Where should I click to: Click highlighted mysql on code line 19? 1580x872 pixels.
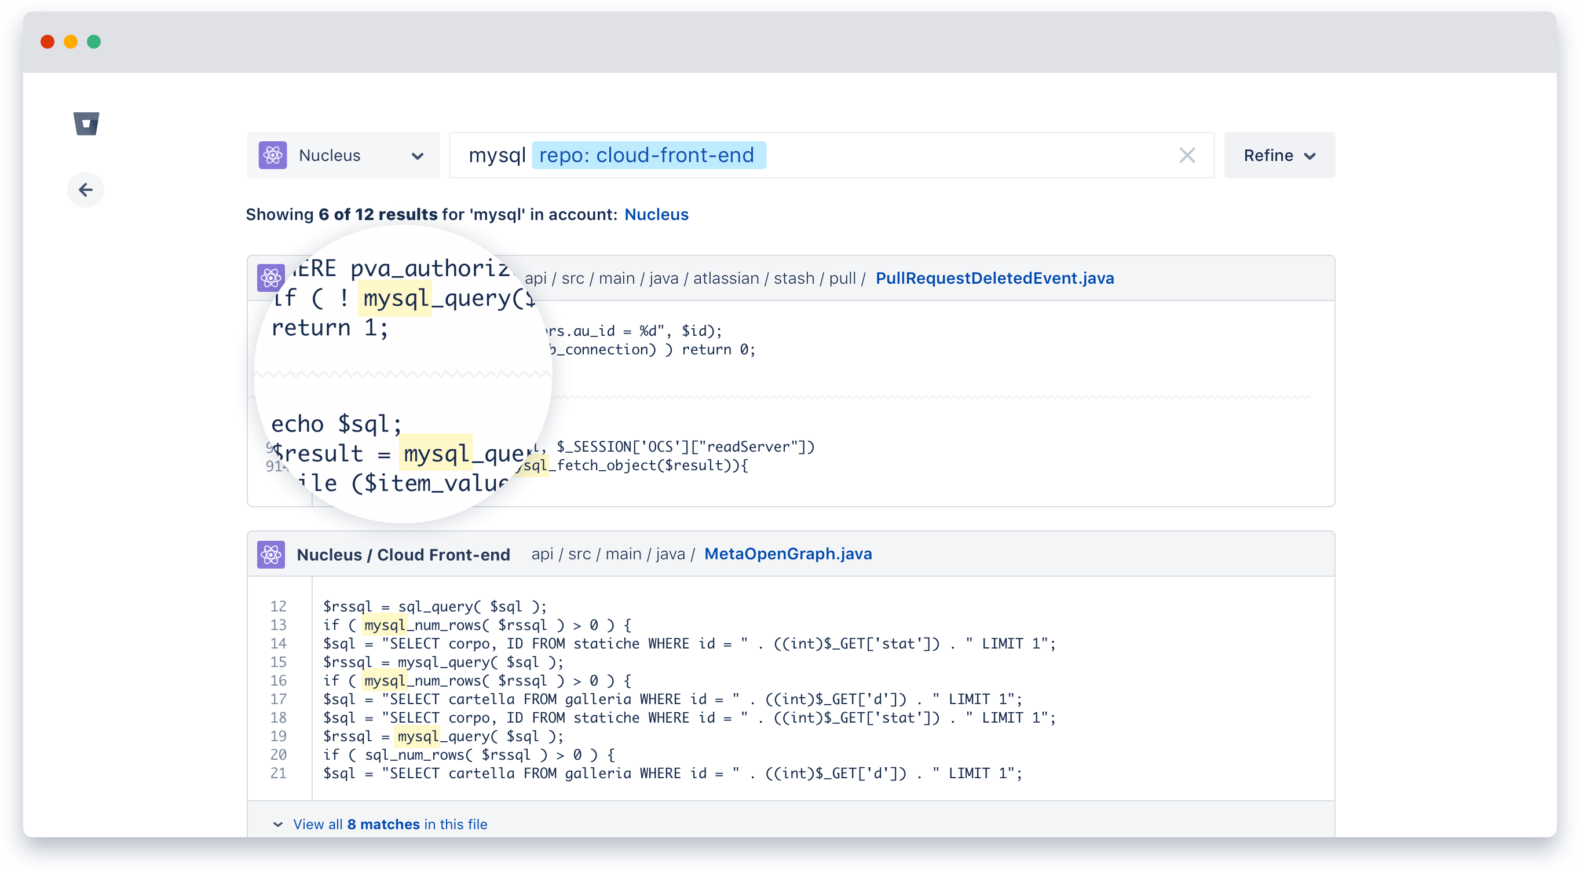(x=418, y=736)
